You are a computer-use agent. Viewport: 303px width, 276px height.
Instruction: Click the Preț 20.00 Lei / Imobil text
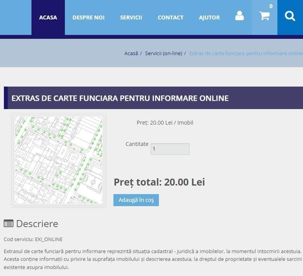165,123
